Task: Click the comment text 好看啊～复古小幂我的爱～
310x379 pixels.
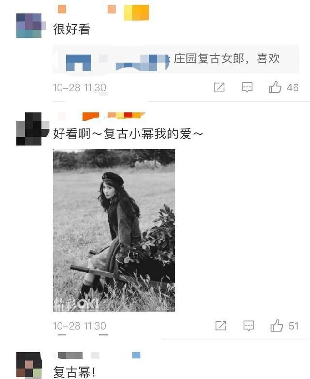Action: (128, 134)
